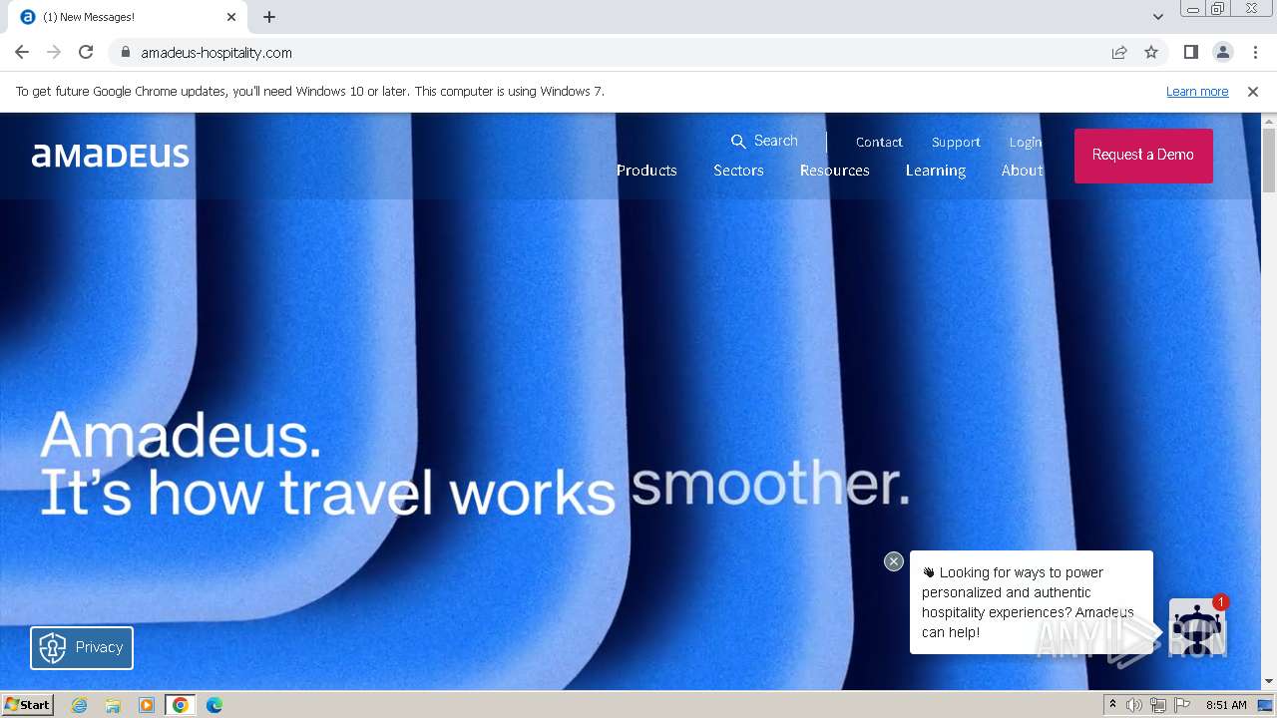Open the Learning menu

936,171
